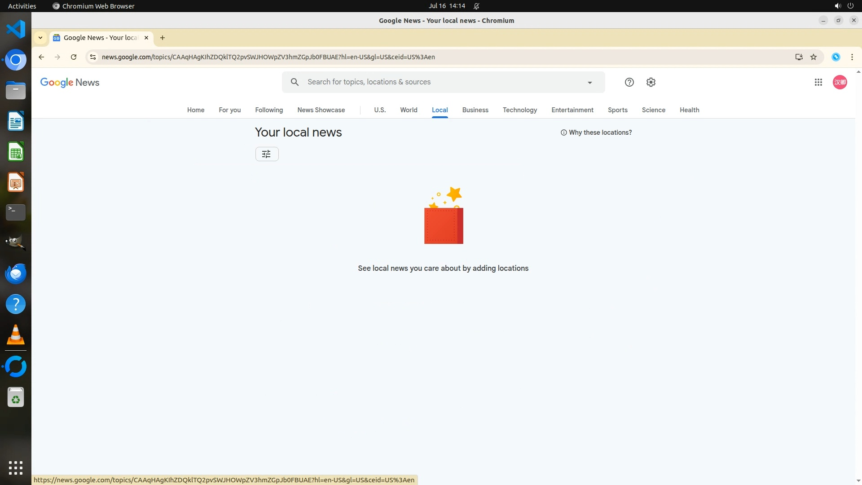Expand advanced search dropdown arrow
Viewport: 862px width, 485px height.
tap(589, 83)
